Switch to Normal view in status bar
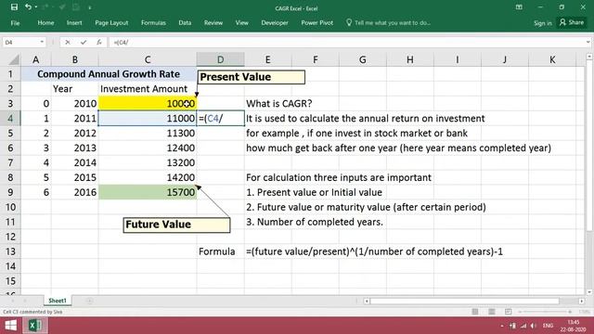The height and width of the screenshot is (334, 594). click(x=474, y=312)
